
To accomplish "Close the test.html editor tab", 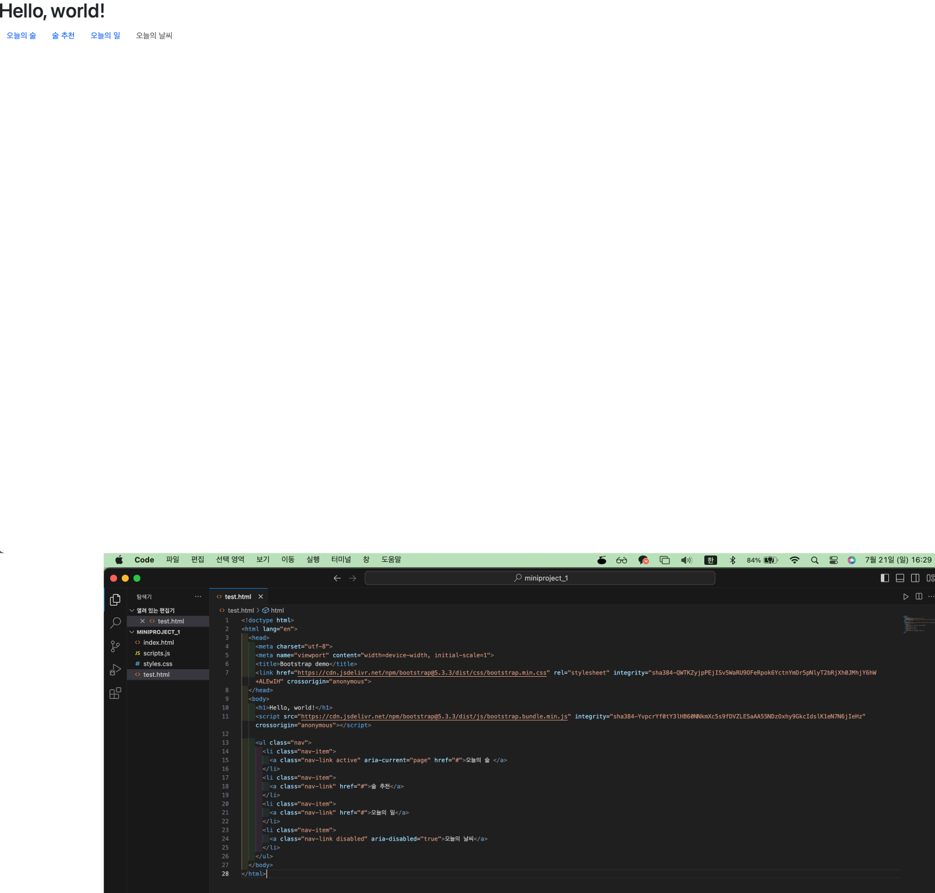I will click(x=260, y=596).
